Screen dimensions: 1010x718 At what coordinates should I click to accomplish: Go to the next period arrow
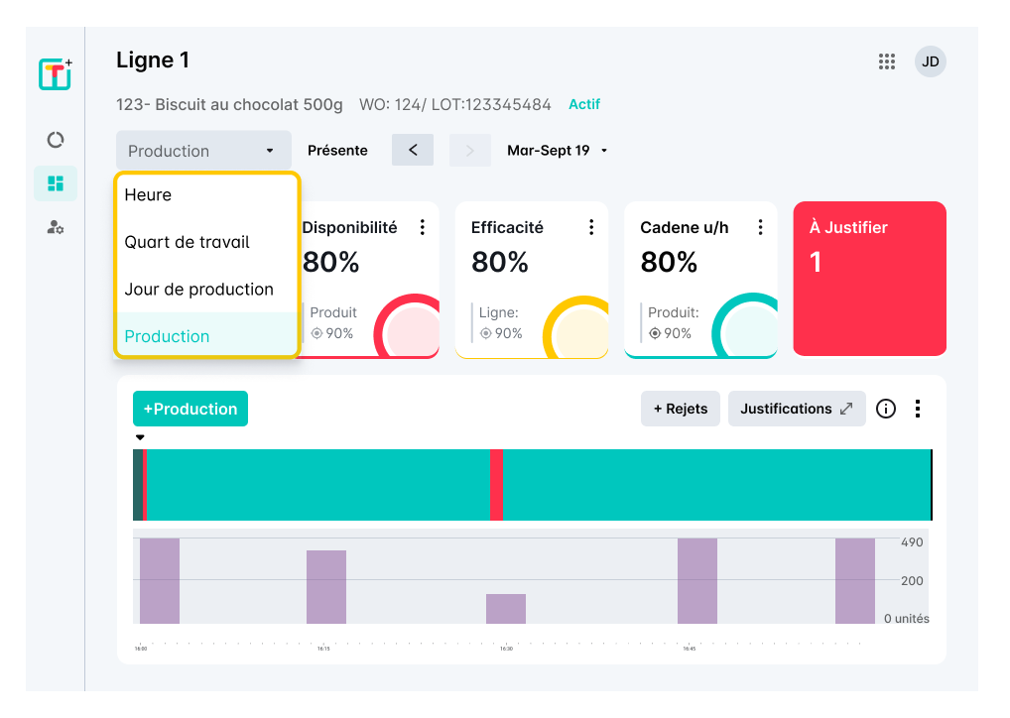point(469,150)
